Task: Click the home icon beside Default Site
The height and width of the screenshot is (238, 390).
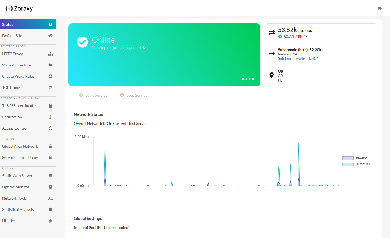Action: click(51, 36)
